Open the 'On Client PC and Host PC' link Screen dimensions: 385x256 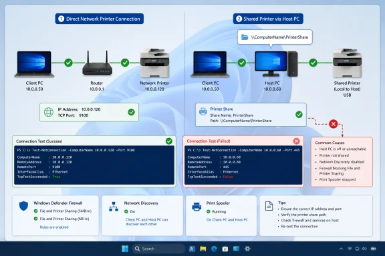click(227, 220)
